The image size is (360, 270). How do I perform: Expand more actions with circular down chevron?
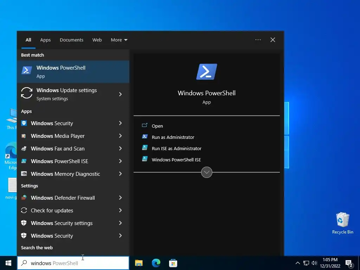207,172
